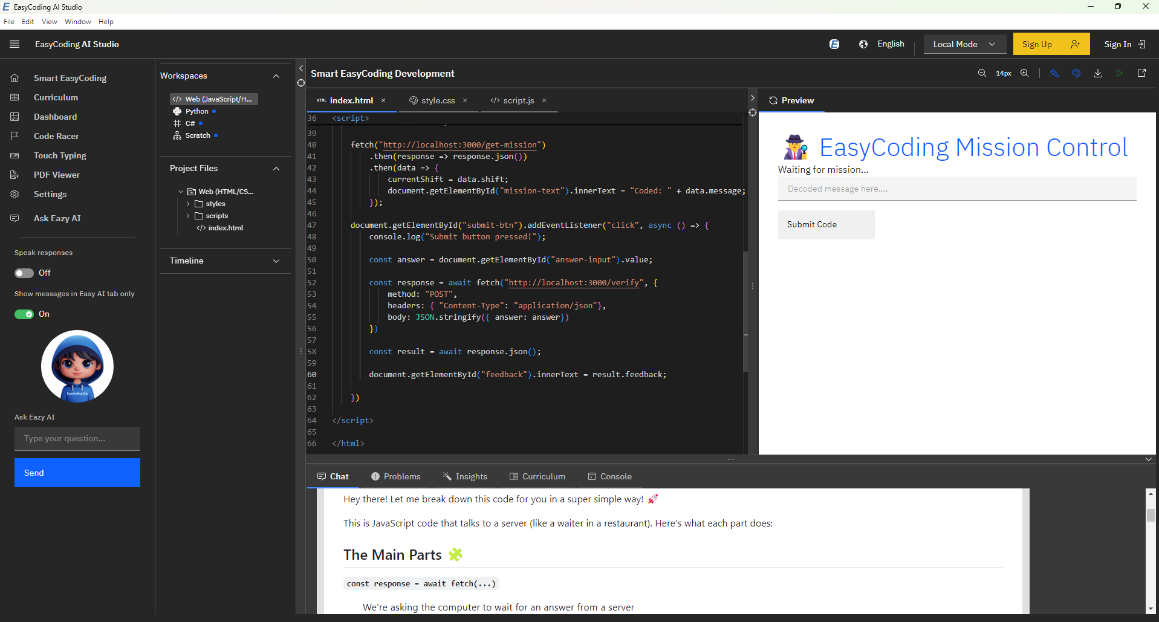Expand the scripts folder
This screenshot has height=622, width=1159.
coord(188,216)
